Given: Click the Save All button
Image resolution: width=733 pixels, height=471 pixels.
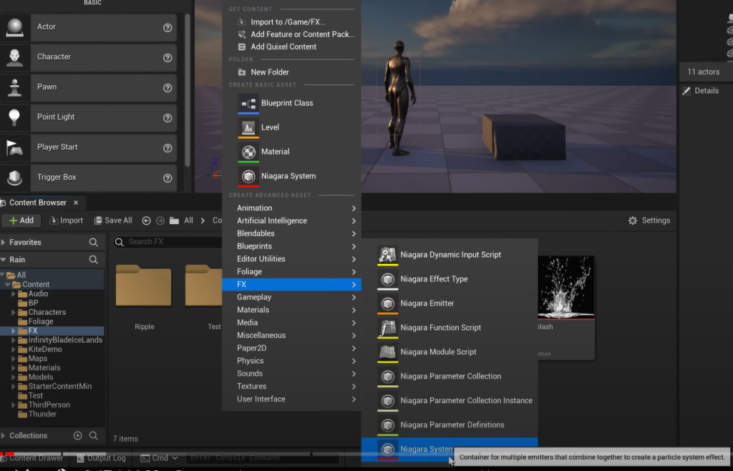Looking at the screenshot, I should pyautogui.click(x=113, y=220).
